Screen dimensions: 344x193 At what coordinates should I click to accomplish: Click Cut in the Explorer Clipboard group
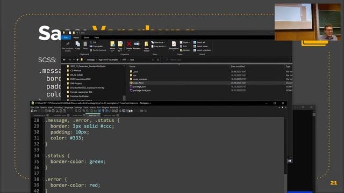(93, 42)
